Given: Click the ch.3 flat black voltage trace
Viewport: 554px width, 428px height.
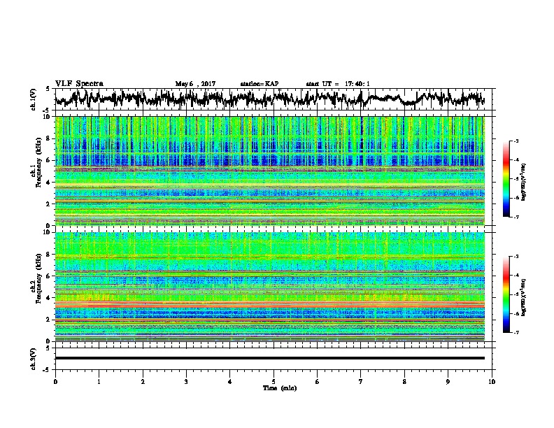Looking at the screenshot, I should pos(270,358).
